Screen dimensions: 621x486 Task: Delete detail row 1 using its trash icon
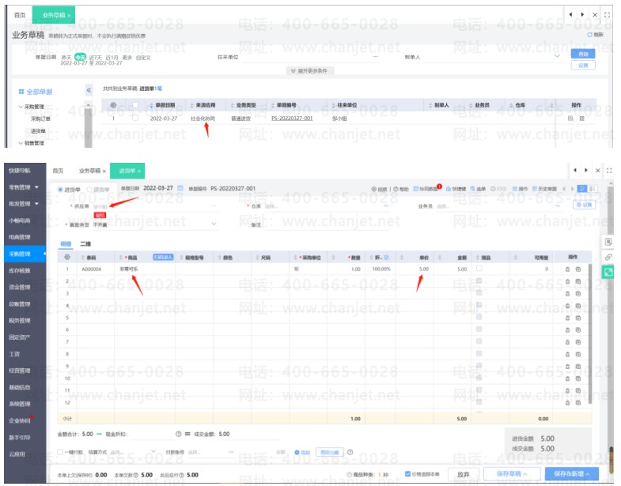point(567,269)
